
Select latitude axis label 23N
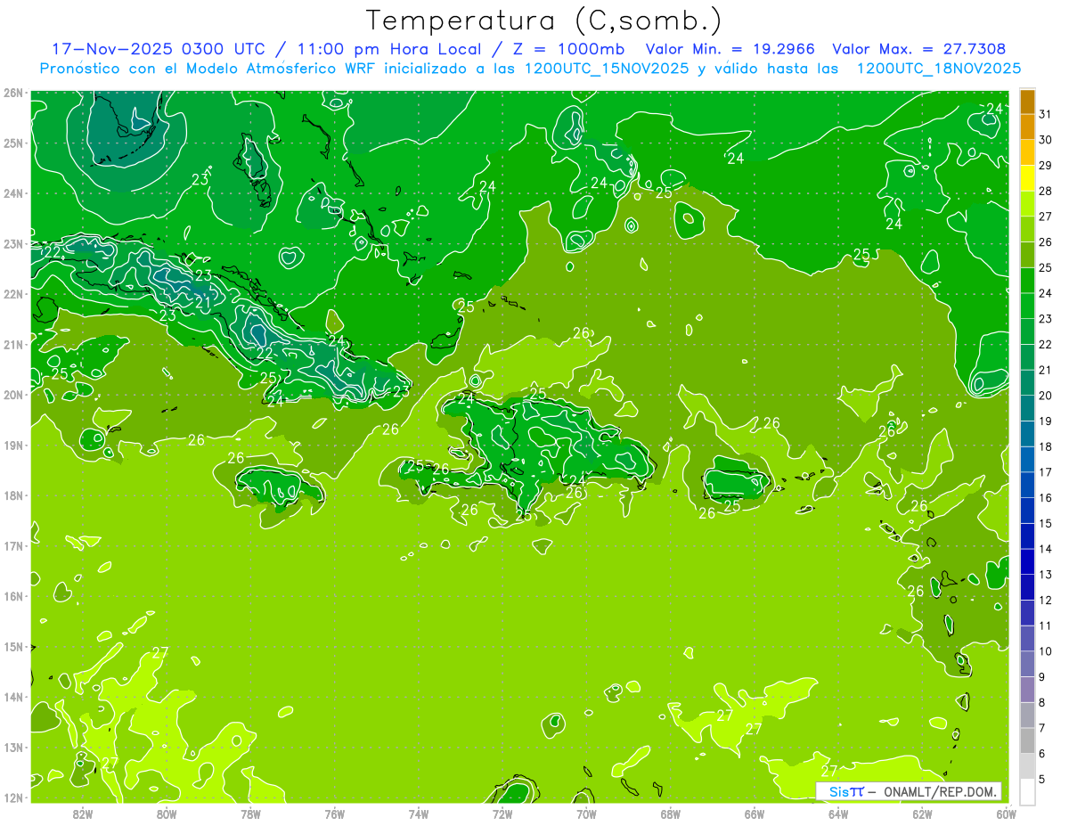tap(13, 243)
